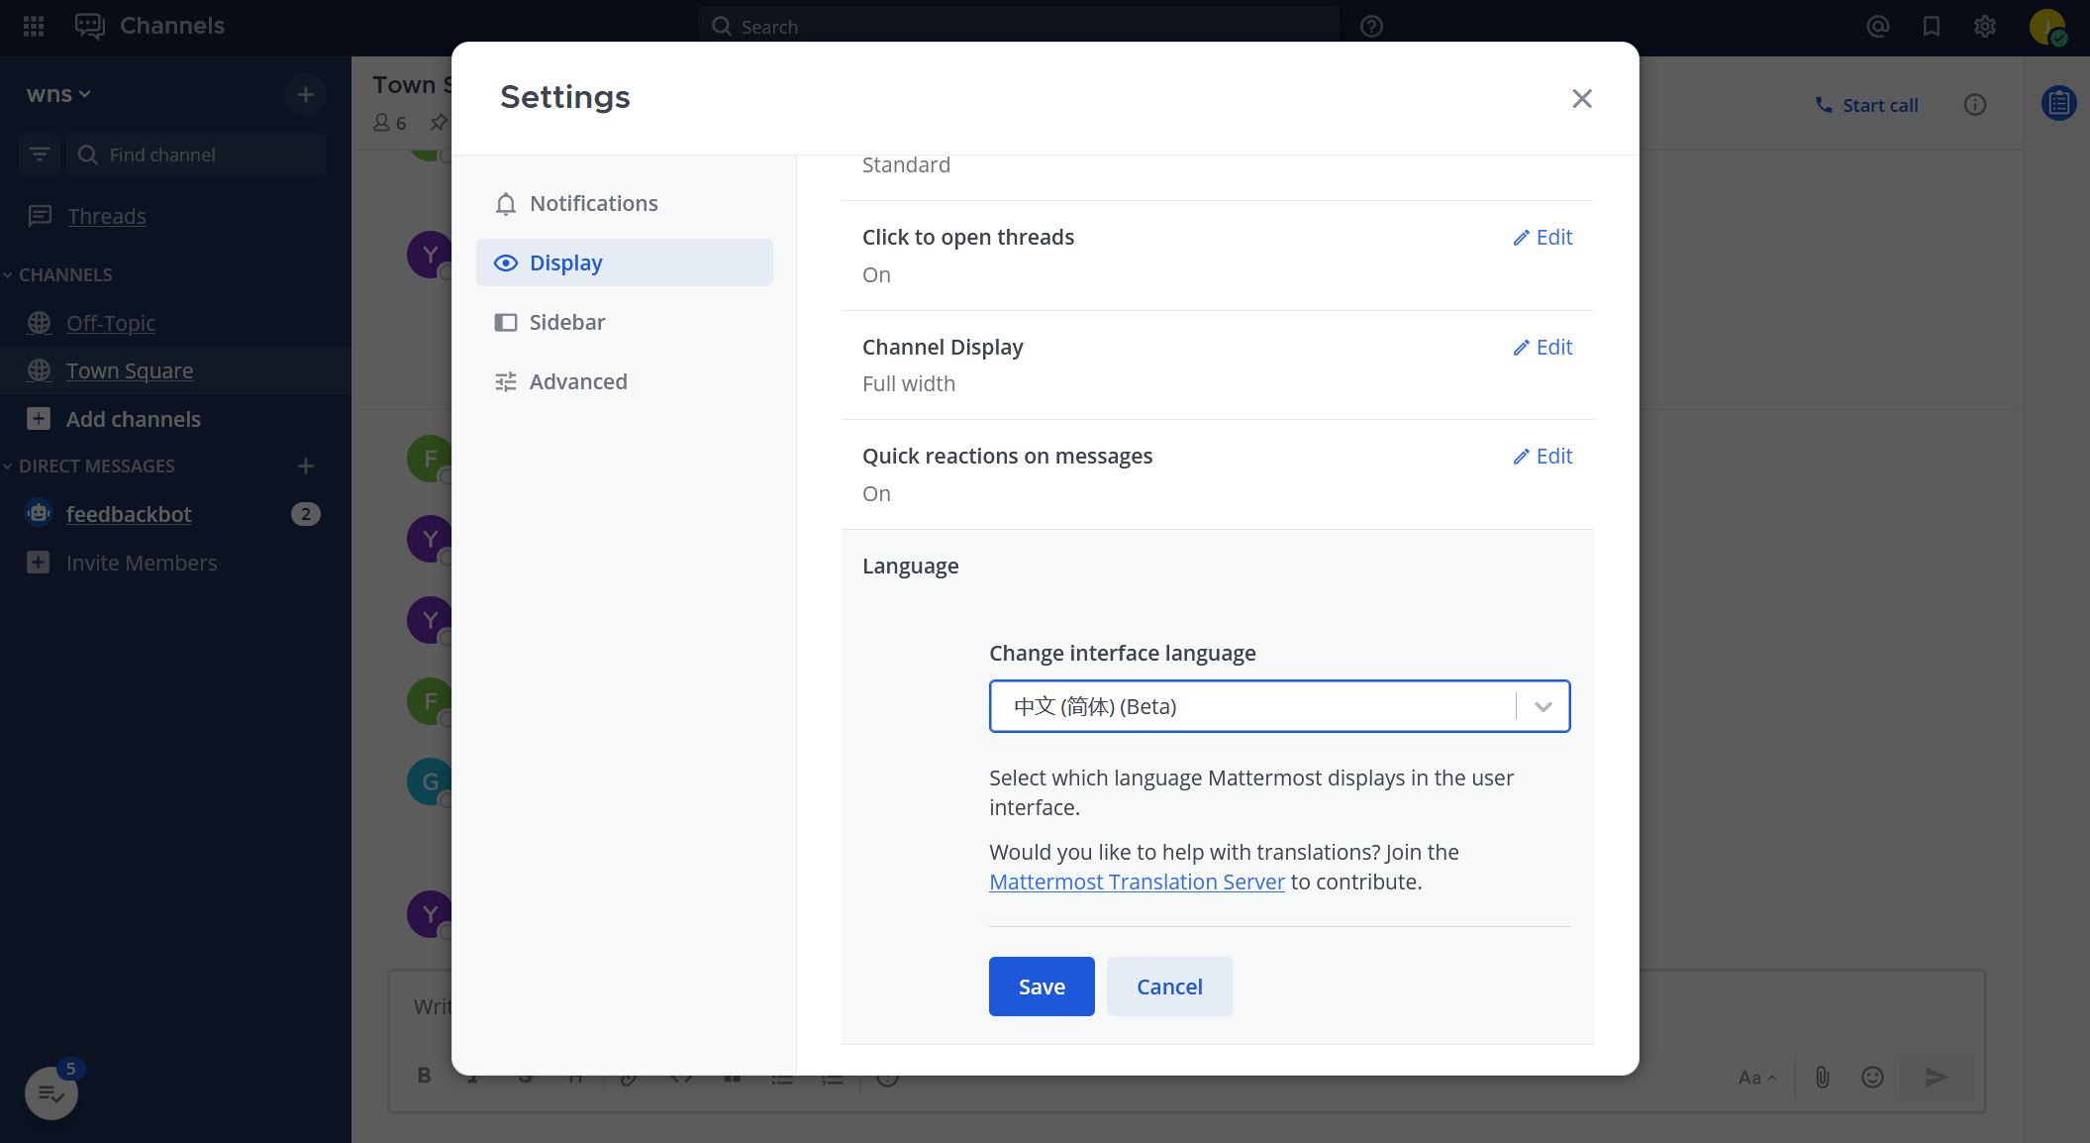
Task: Open the product switcher grid icon
Action: tap(34, 26)
